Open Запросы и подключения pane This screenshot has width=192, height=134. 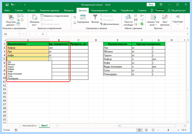pos(54,16)
